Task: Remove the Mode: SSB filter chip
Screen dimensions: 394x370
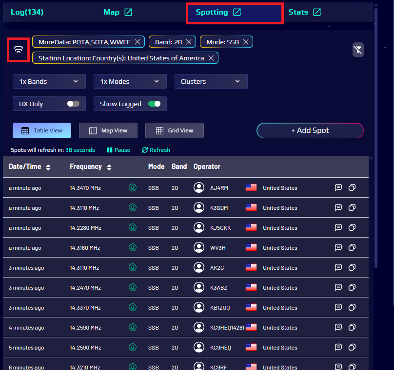Action: (246, 42)
